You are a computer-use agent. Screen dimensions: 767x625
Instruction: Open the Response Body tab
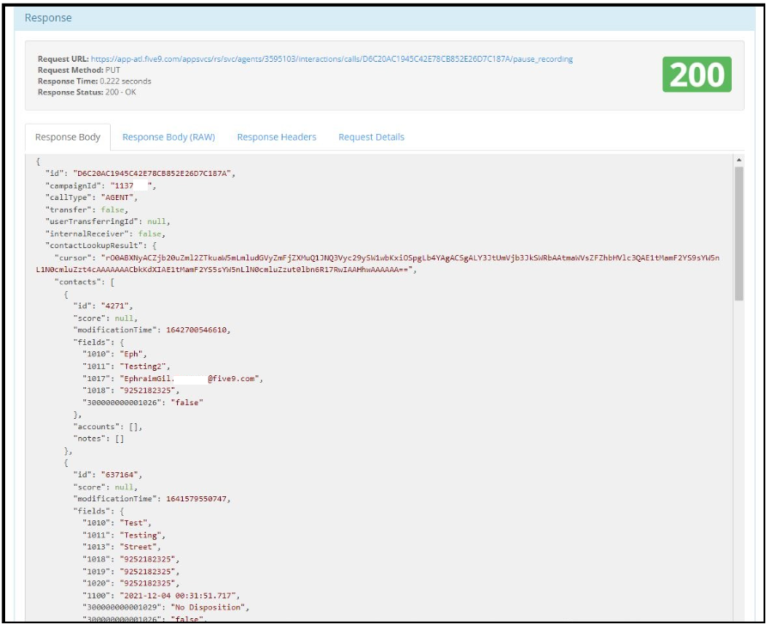[x=68, y=137]
